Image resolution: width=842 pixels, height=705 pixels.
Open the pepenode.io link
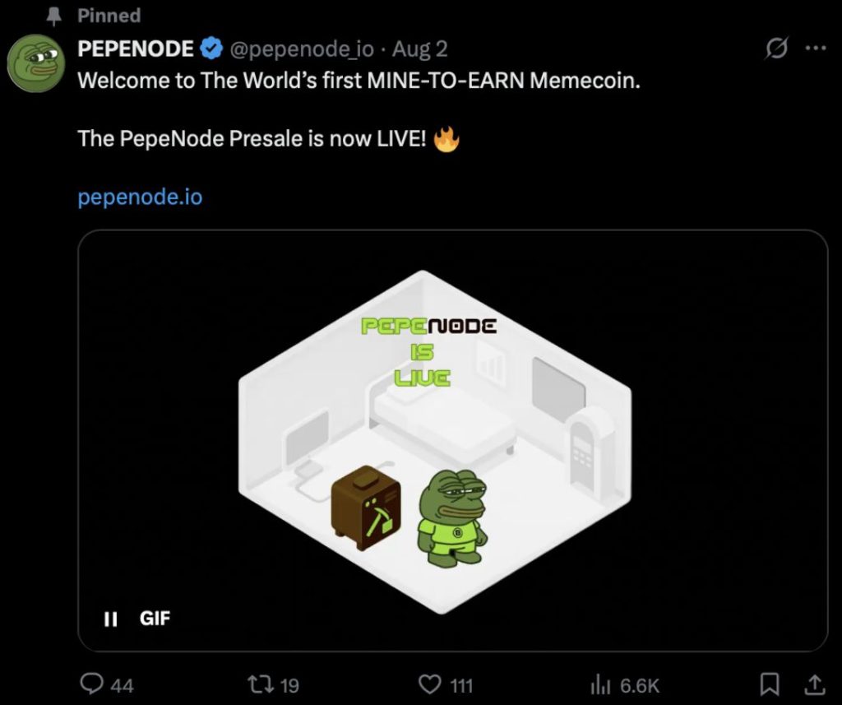(140, 197)
